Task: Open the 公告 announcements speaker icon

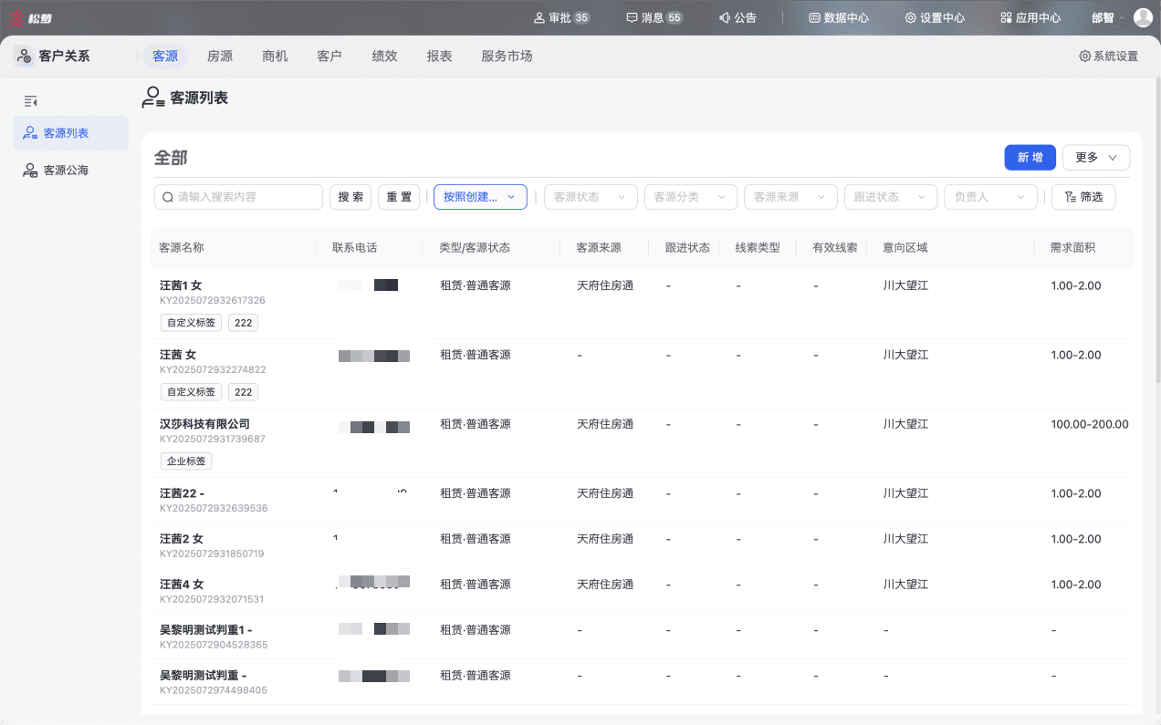Action: [x=725, y=17]
